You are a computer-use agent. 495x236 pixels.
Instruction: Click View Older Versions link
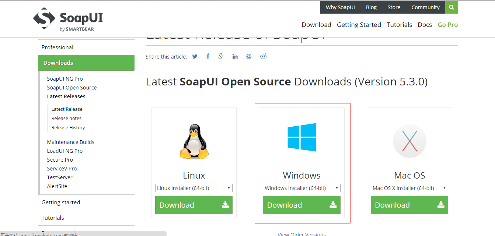[x=301, y=234]
